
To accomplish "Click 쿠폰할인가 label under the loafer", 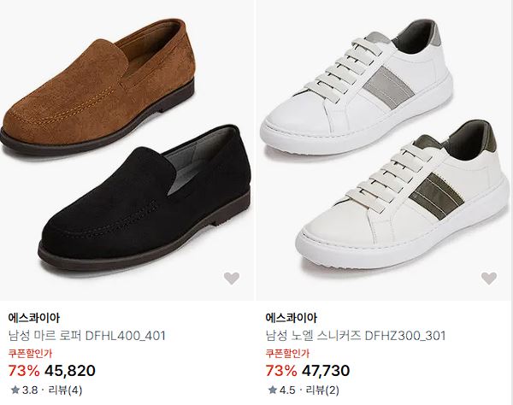I will (x=30, y=354).
